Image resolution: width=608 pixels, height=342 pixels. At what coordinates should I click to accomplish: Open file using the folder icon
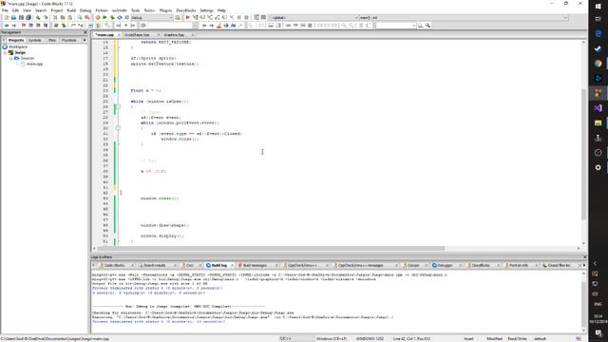pyautogui.click(x=13, y=17)
